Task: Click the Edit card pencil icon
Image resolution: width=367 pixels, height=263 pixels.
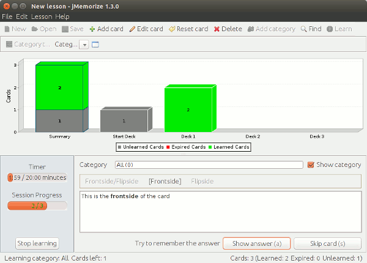Action: tap(132, 29)
